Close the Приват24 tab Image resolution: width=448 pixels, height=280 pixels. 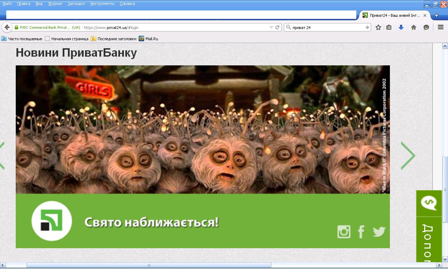click(x=425, y=15)
